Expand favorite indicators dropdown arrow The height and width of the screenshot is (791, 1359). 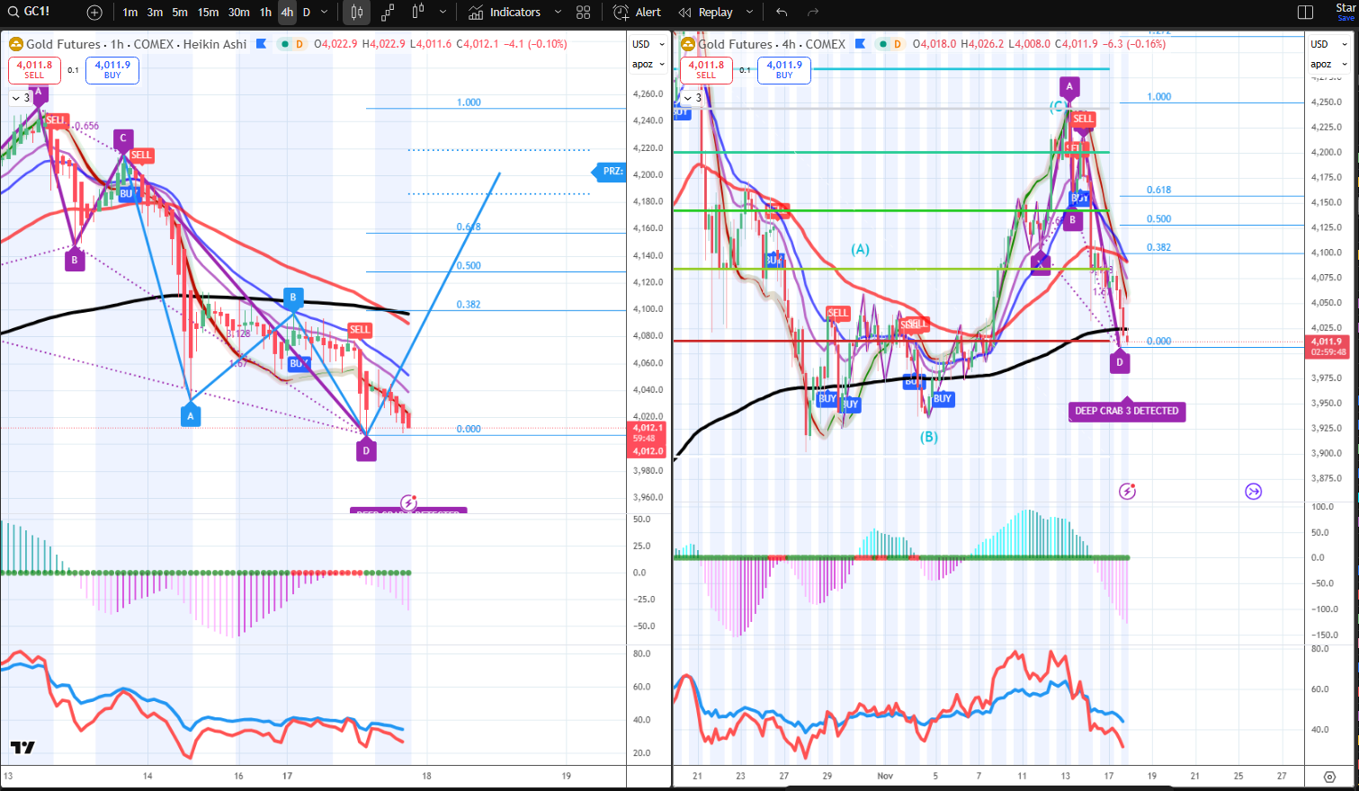[558, 13]
